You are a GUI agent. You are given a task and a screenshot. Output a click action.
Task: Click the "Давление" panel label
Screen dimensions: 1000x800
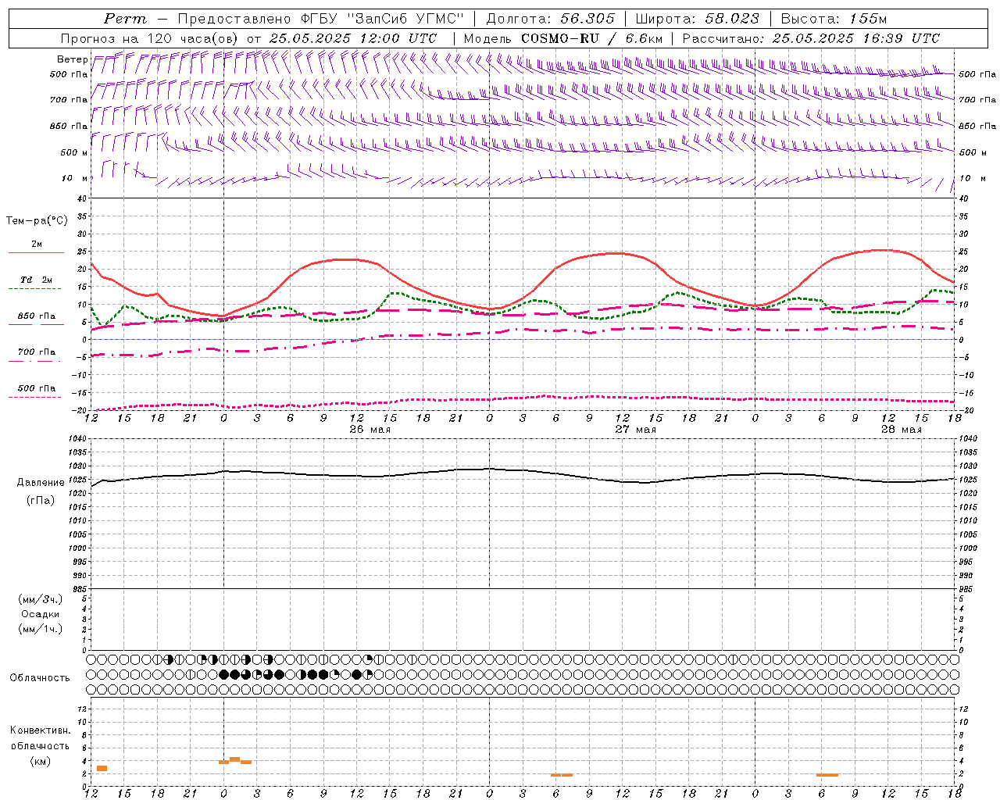click(x=41, y=483)
